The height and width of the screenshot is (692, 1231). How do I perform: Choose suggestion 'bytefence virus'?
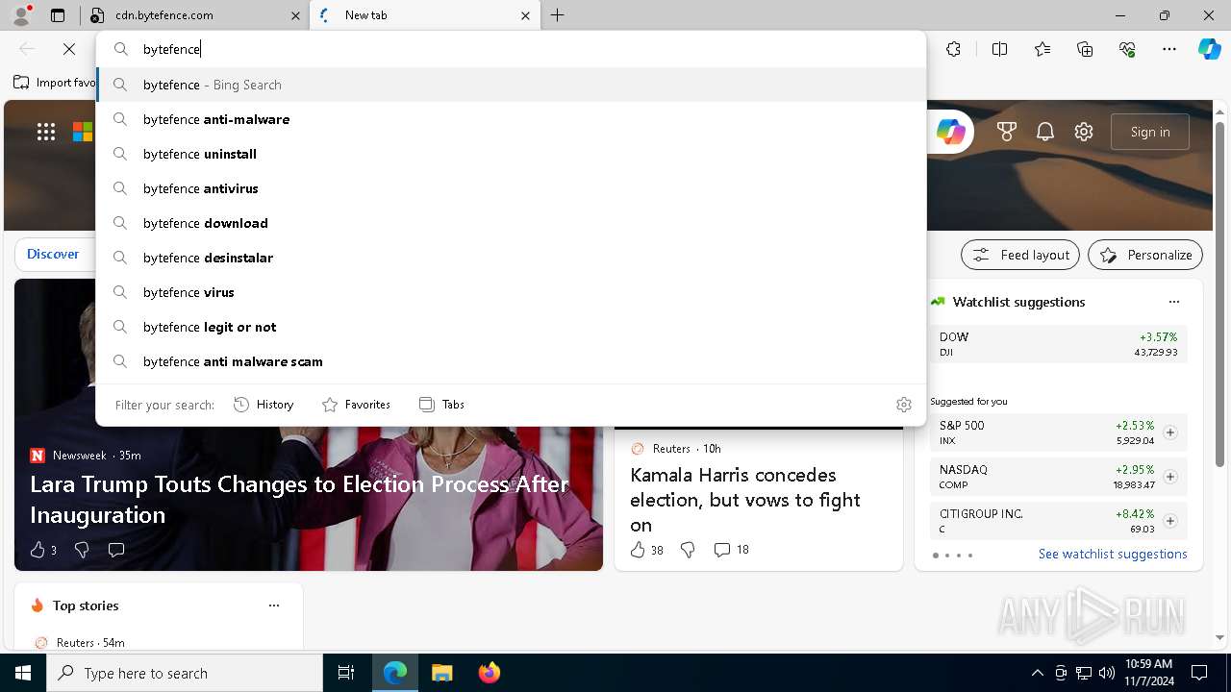click(x=511, y=292)
